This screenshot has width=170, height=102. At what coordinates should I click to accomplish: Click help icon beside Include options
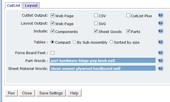click(x=161, y=31)
